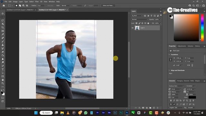Toggle lock transparent pixels

136,23
